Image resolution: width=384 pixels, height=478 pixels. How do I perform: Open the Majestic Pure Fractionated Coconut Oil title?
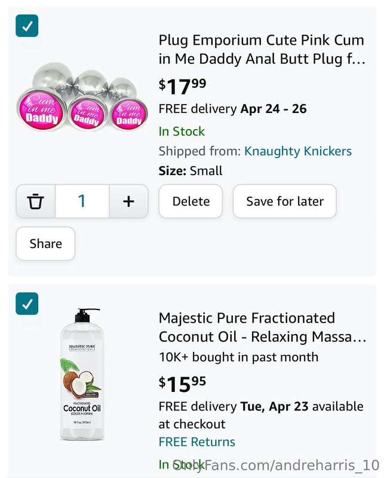262,327
